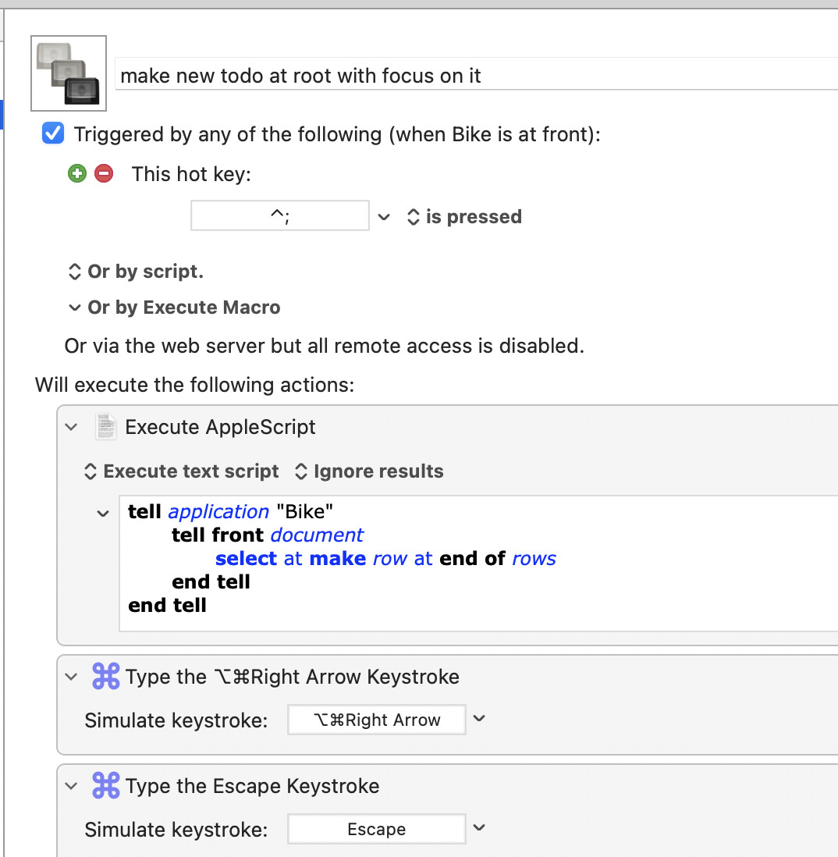Click the Right Arrow keystroke command icon

(106, 677)
